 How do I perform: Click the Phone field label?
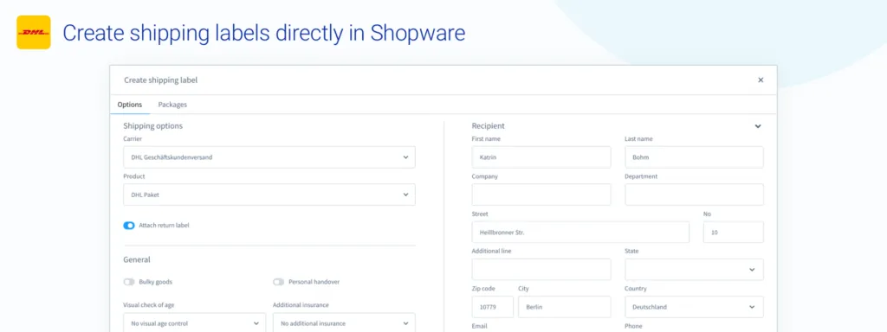633,326
